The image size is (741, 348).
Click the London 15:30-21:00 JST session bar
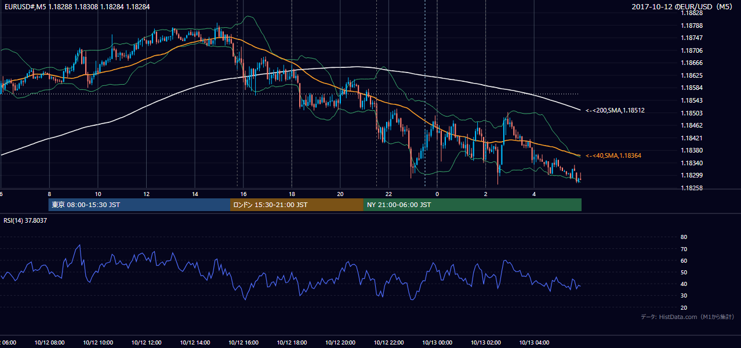coord(297,205)
